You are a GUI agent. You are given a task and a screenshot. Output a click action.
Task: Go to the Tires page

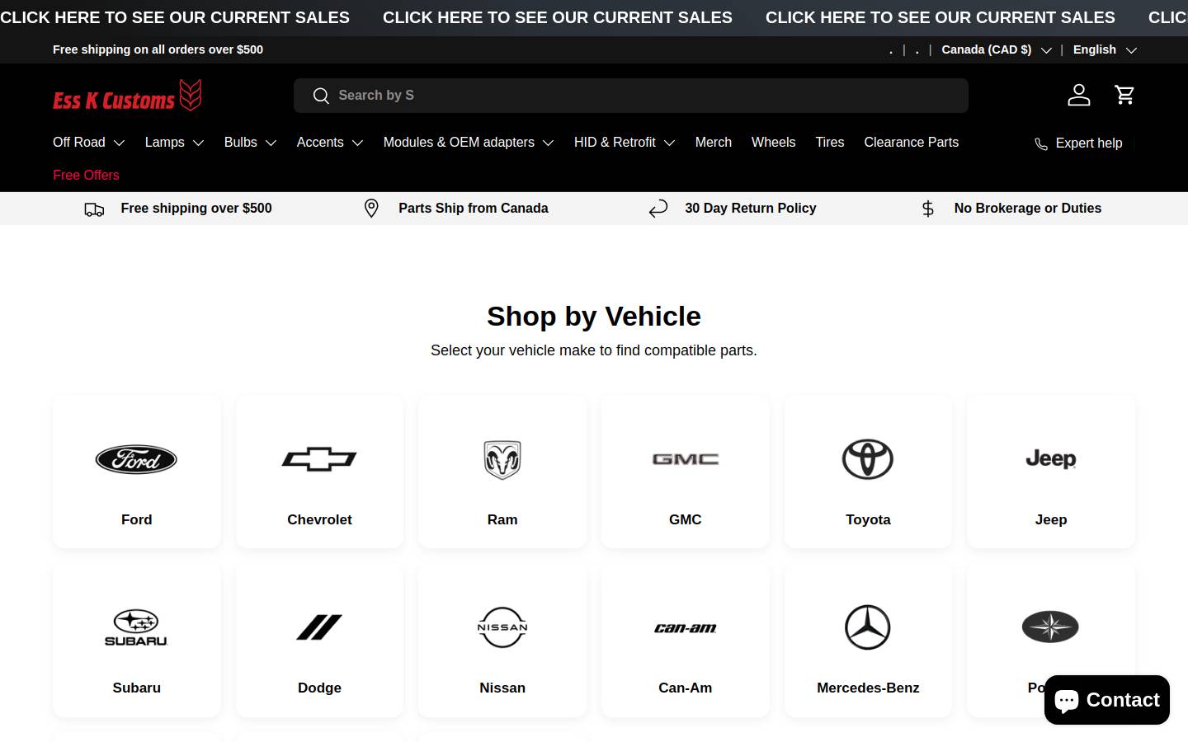click(830, 143)
